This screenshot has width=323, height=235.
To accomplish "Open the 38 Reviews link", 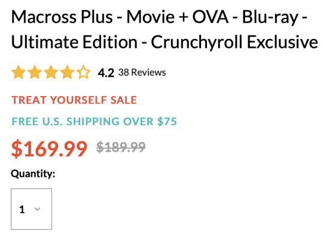I will [142, 73].
